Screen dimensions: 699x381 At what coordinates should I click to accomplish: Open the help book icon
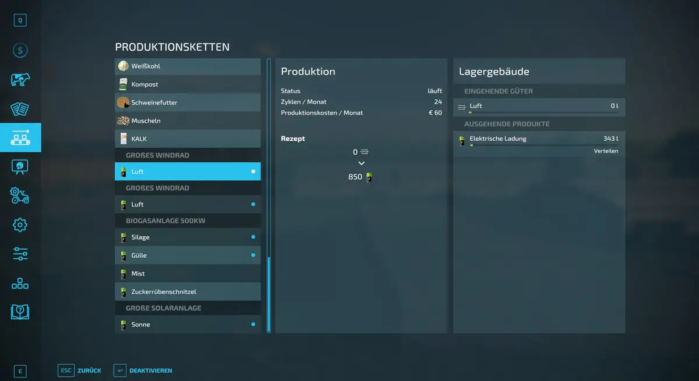click(20, 312)
